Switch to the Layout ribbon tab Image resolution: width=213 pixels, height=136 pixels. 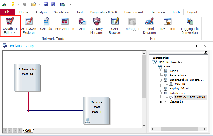click(192, 12)
